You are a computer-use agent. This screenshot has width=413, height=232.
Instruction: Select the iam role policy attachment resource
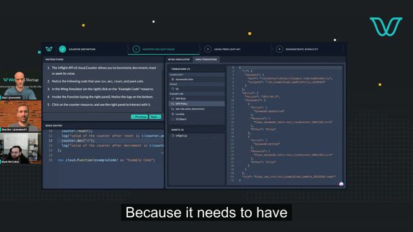coord(197,109)
